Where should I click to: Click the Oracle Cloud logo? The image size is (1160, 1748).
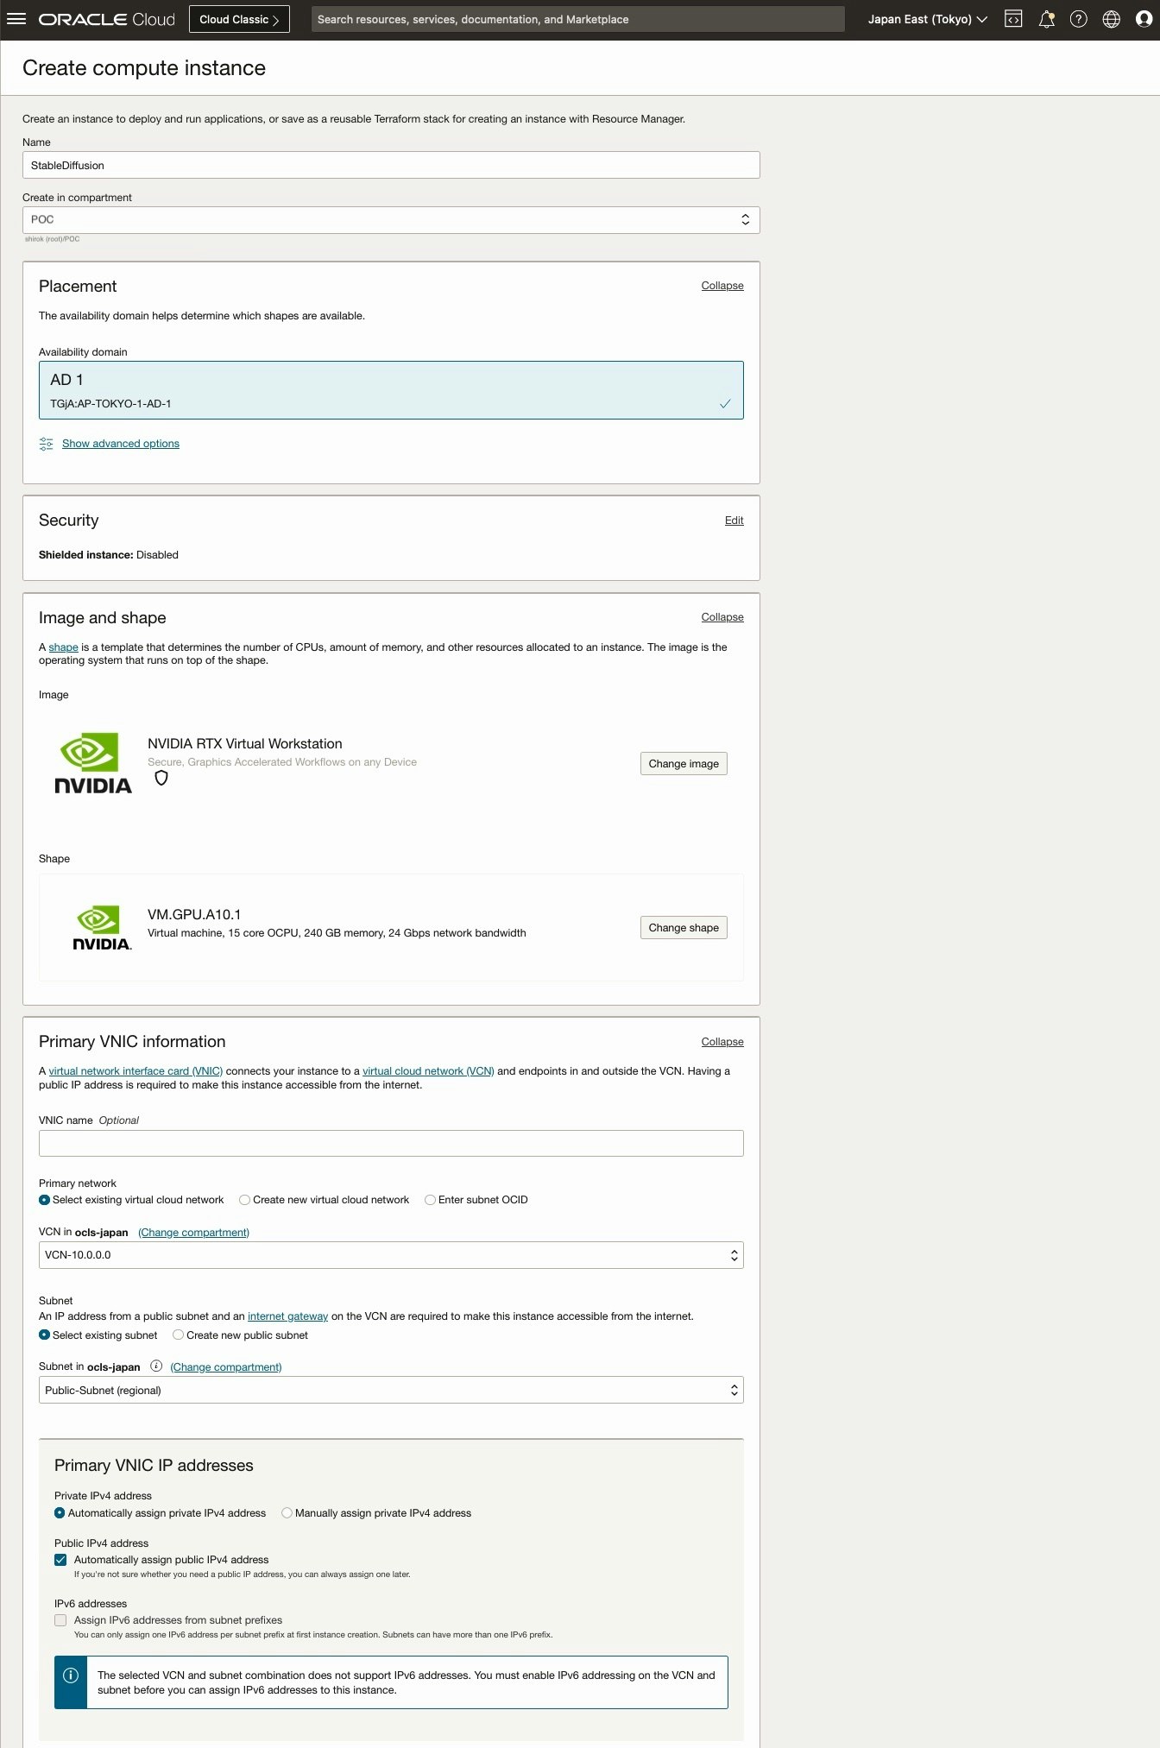click(107, 19)
